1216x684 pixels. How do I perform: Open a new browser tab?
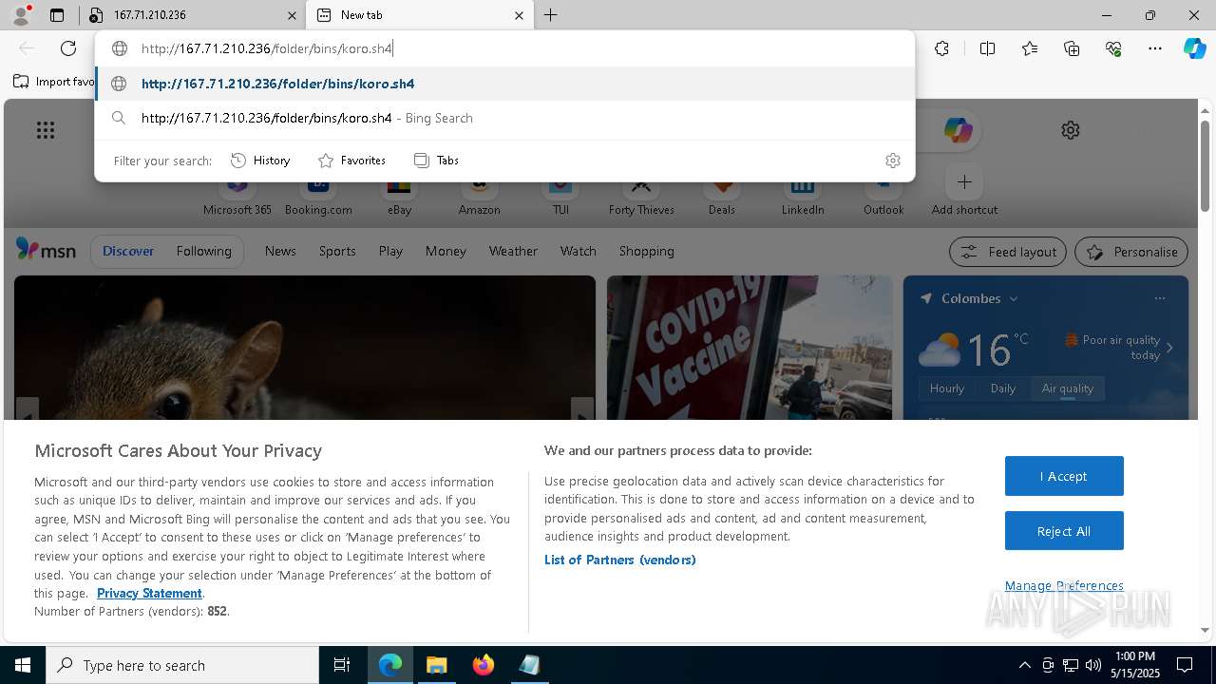[550, 15]
